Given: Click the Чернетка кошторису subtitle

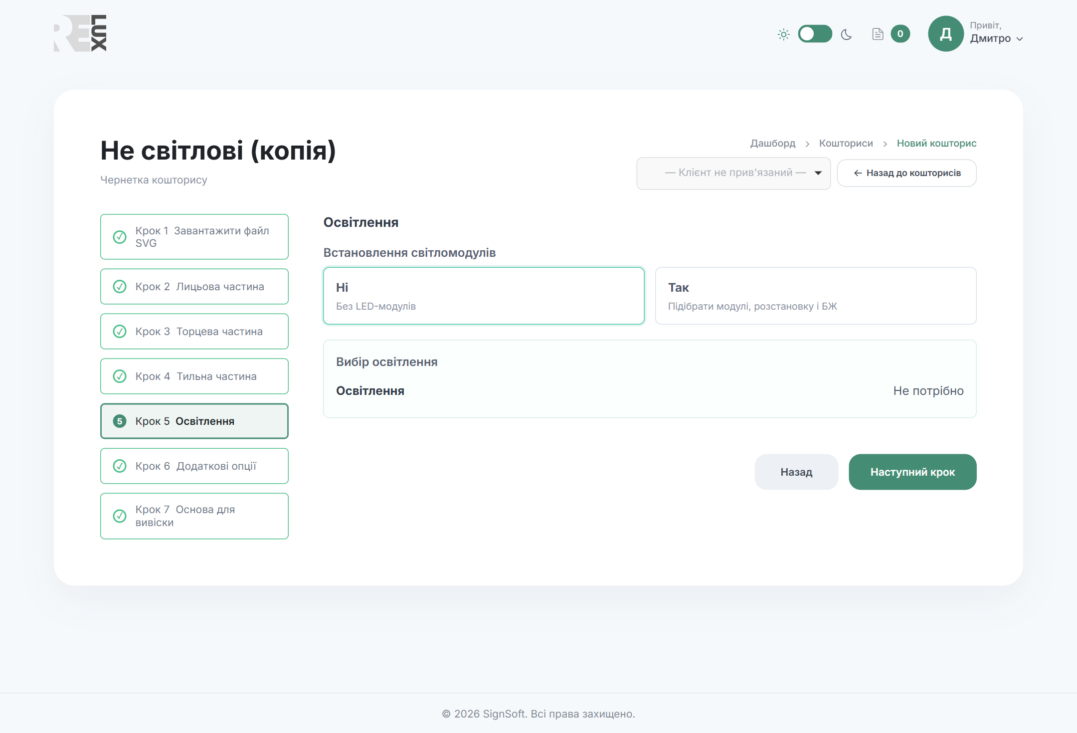Looking at the screenshot, I should coord(154,180).
